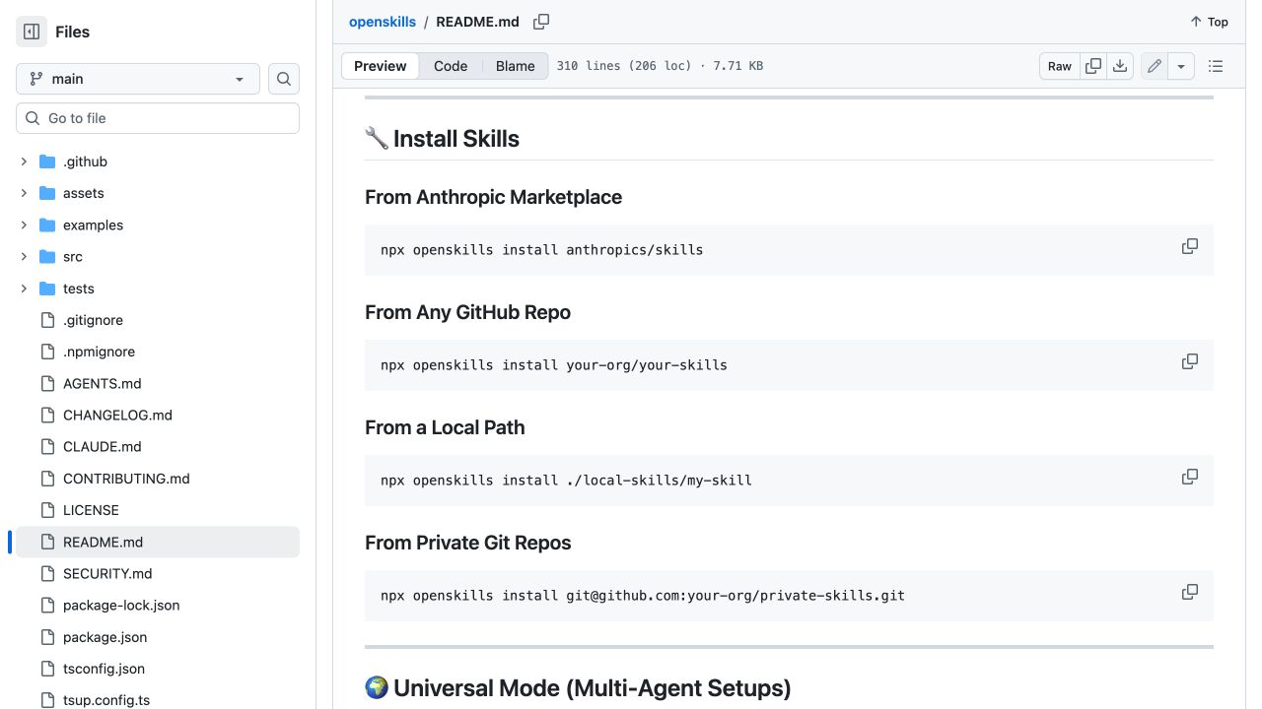Copy the anthropics/skills install command

click(x=1190, y=246)
